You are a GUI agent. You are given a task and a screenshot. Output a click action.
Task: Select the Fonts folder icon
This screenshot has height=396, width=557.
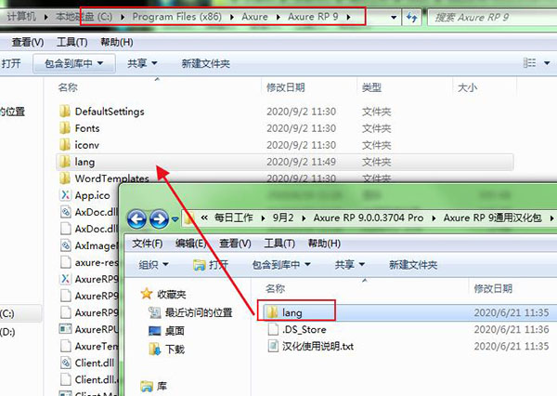pos(65,128)
